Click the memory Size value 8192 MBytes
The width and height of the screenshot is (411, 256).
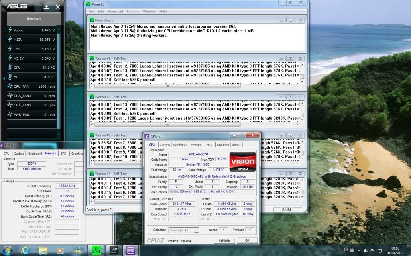[32, 169]
